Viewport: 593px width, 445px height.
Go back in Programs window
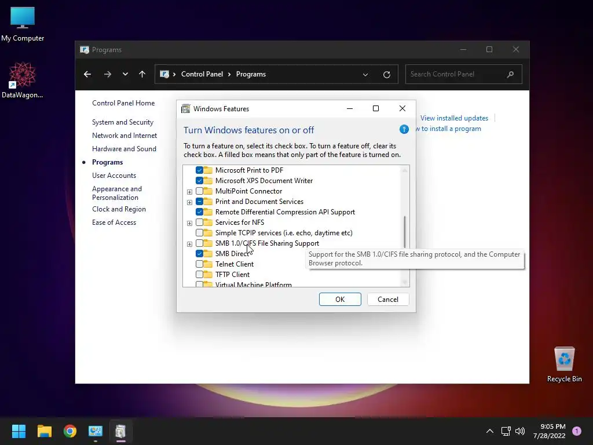pyautogui.click(x=87, y=74)
